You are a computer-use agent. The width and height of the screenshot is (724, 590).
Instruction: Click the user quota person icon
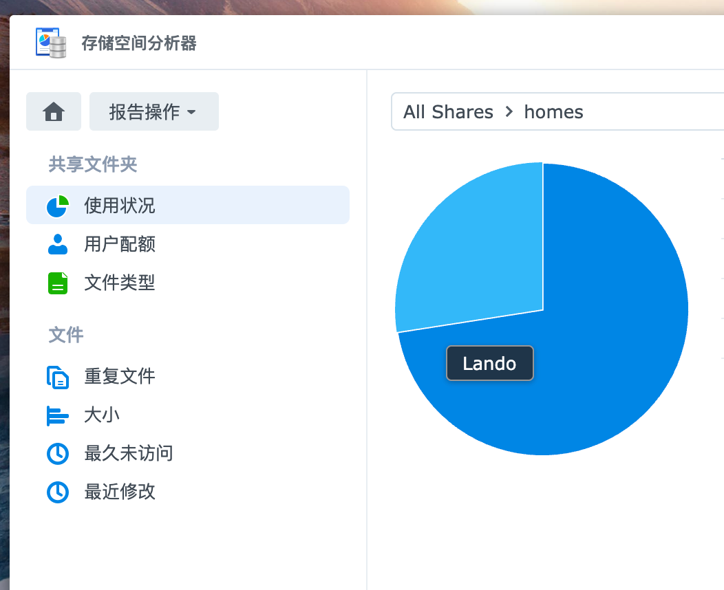(x=58, y=244)
